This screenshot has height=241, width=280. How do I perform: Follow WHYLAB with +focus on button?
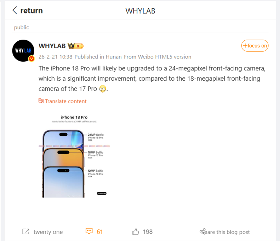[255, 46]
